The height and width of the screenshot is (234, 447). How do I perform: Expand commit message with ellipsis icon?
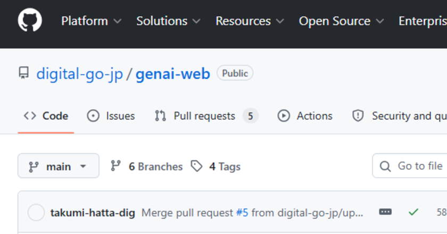tap(385, 212)
